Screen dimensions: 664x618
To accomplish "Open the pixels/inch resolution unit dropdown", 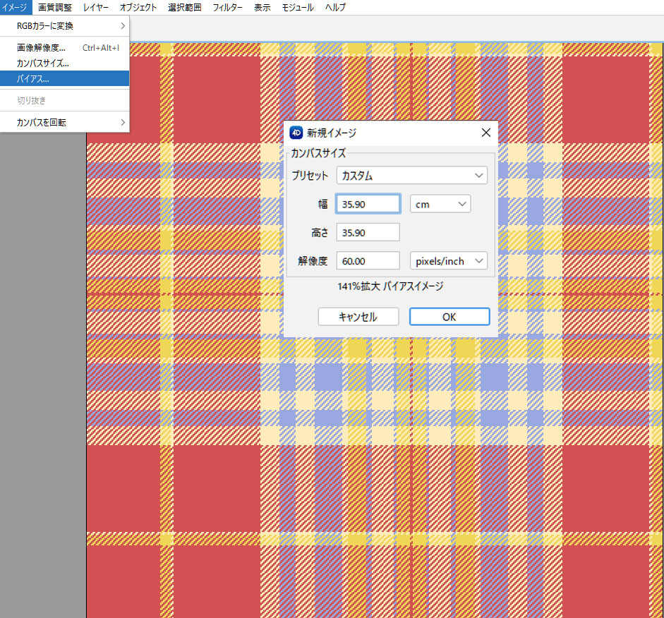I will [x=449, y=261].
